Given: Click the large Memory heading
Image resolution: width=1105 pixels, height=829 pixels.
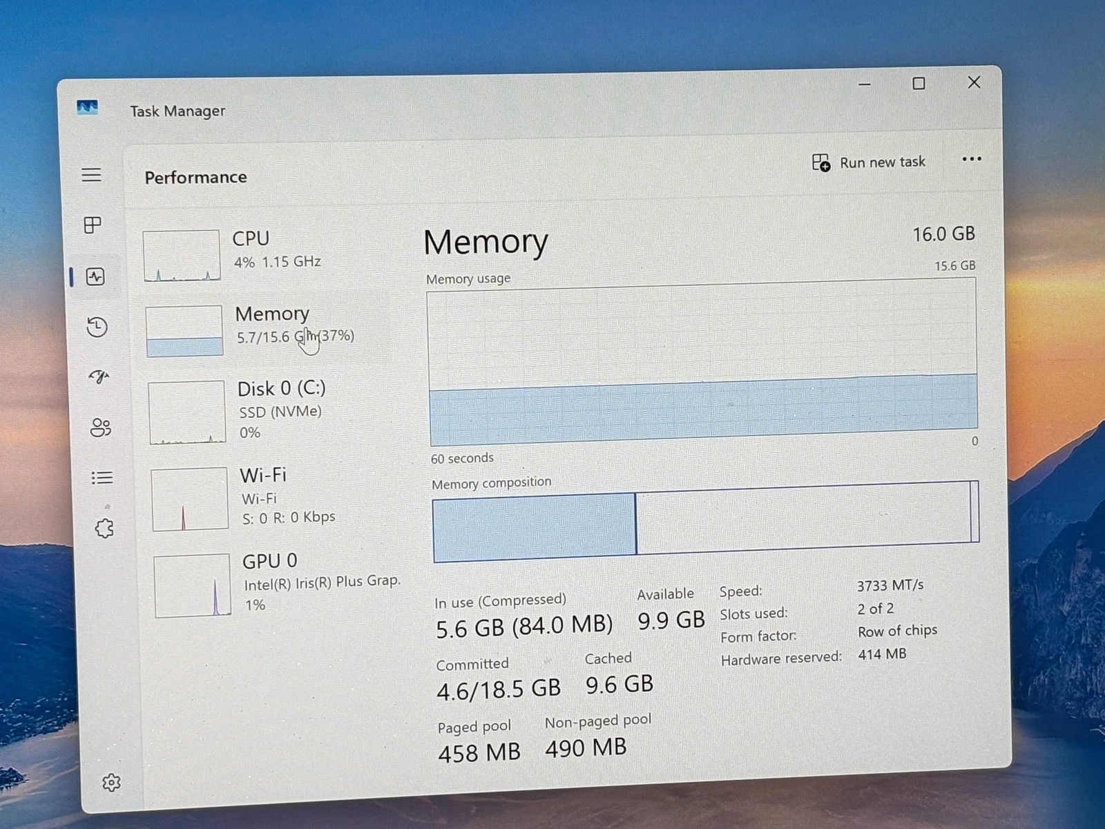Looking at the screenshot, I should [486, 242].
